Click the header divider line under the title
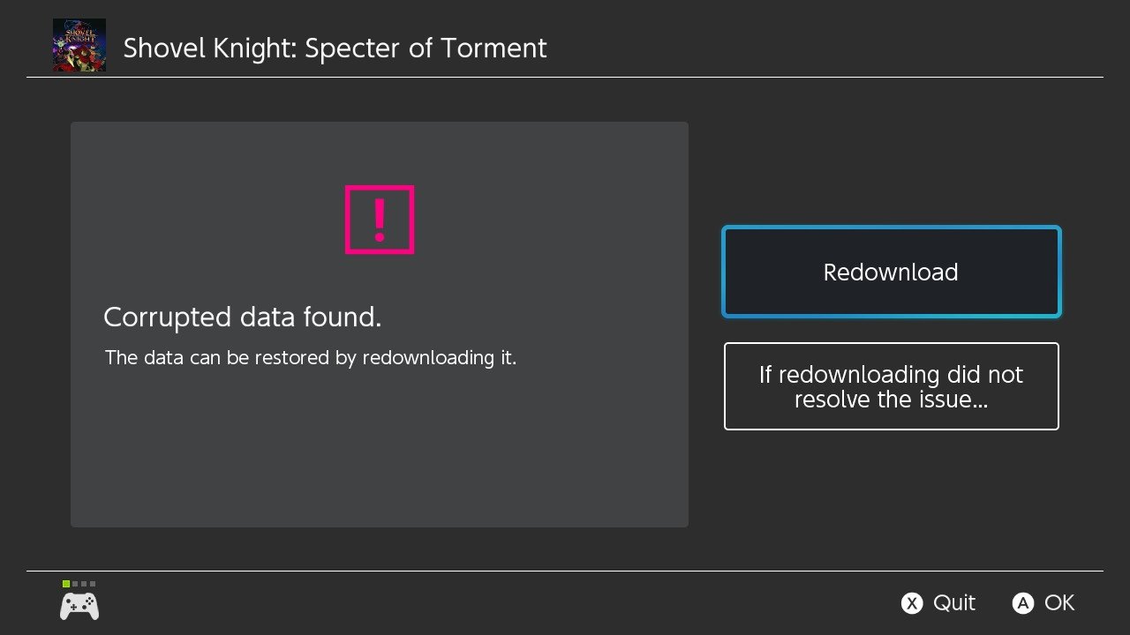The width and height of the screenshot is (1130, 635). pyautogui.click(x=565, y=78)
